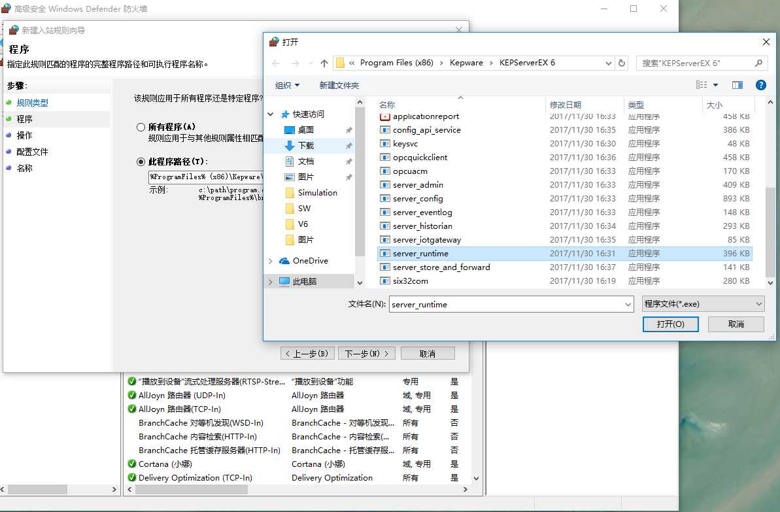Image resolution: width=780 pixels, height=512 pixels.
Task: Click the applicationreport file icon
Action: (x=384, y=116)
